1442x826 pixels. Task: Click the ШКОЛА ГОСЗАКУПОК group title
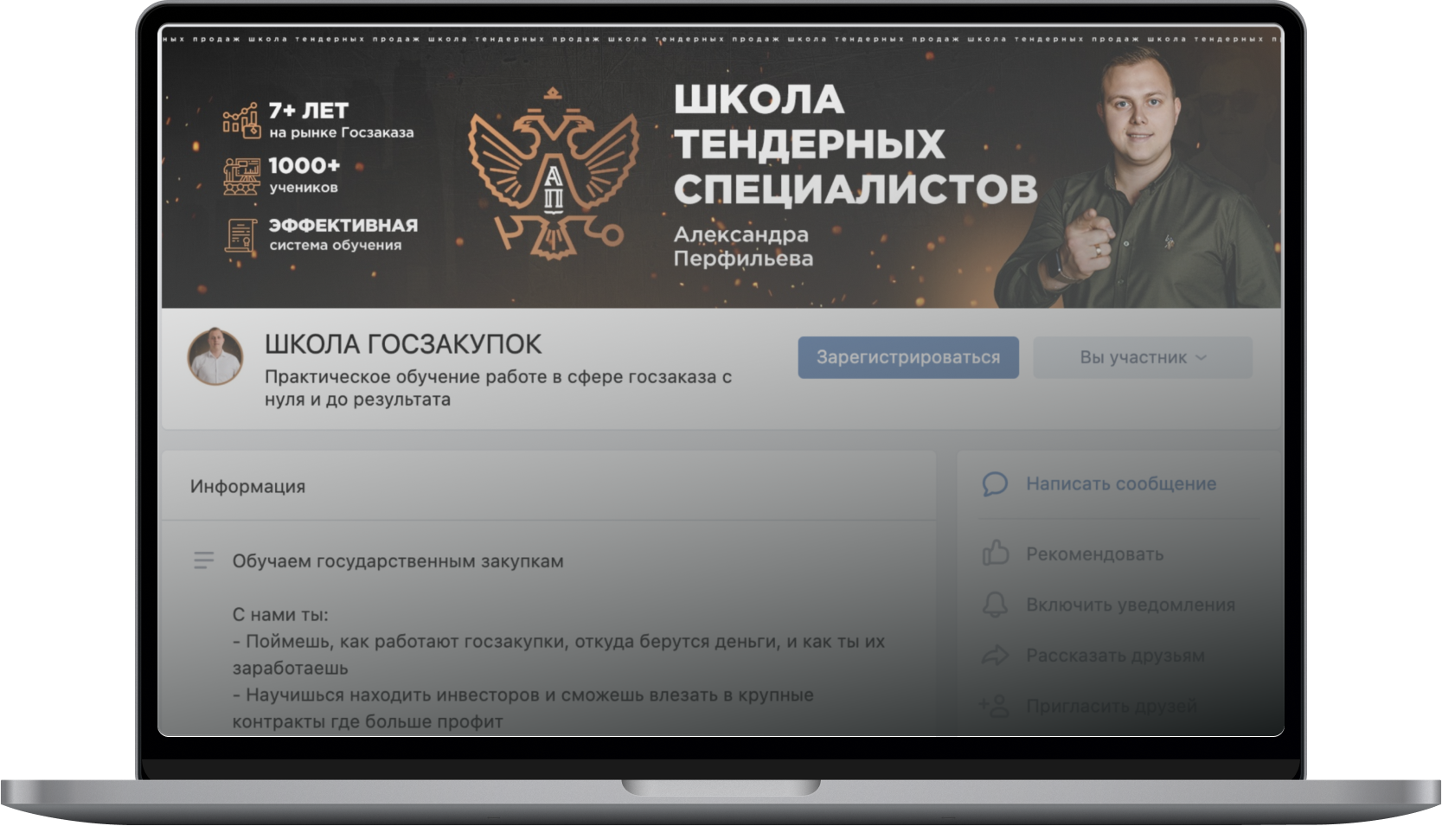point(403,344)
